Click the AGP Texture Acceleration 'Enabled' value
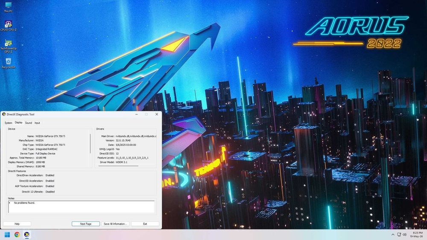Image resolution: width=427 pixels, height=240 pixels. [x=50, y=186]
